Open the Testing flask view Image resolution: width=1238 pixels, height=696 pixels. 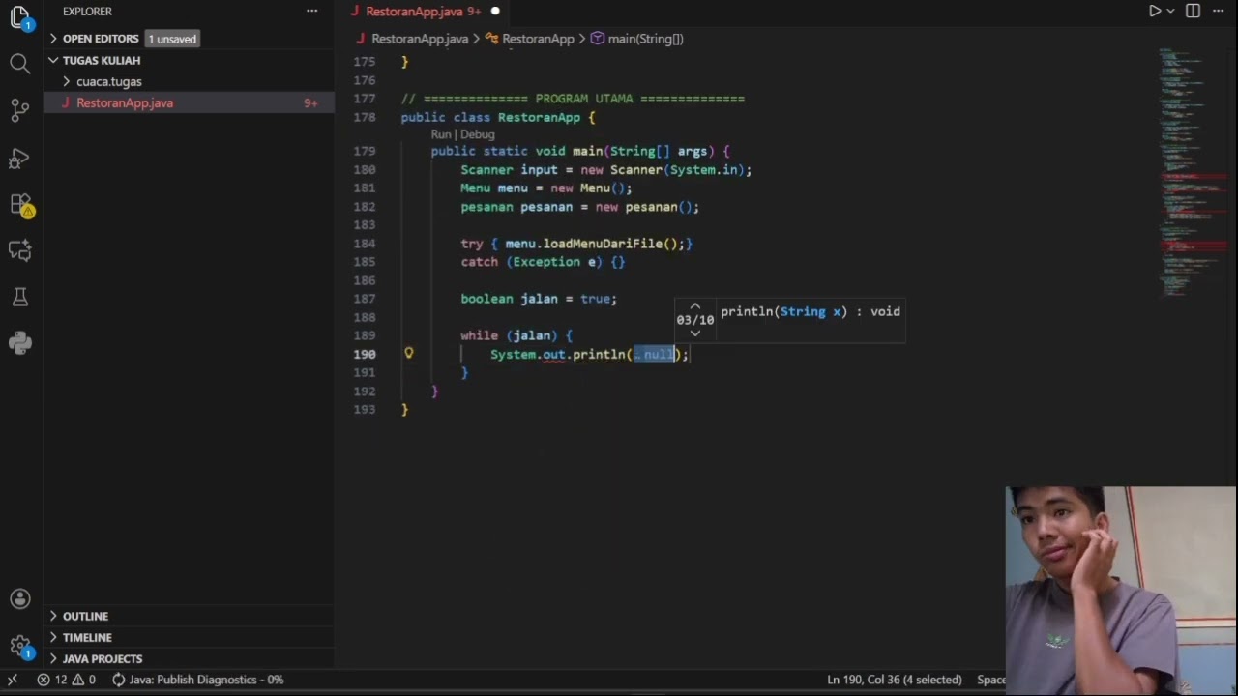(x=20, y=297)
